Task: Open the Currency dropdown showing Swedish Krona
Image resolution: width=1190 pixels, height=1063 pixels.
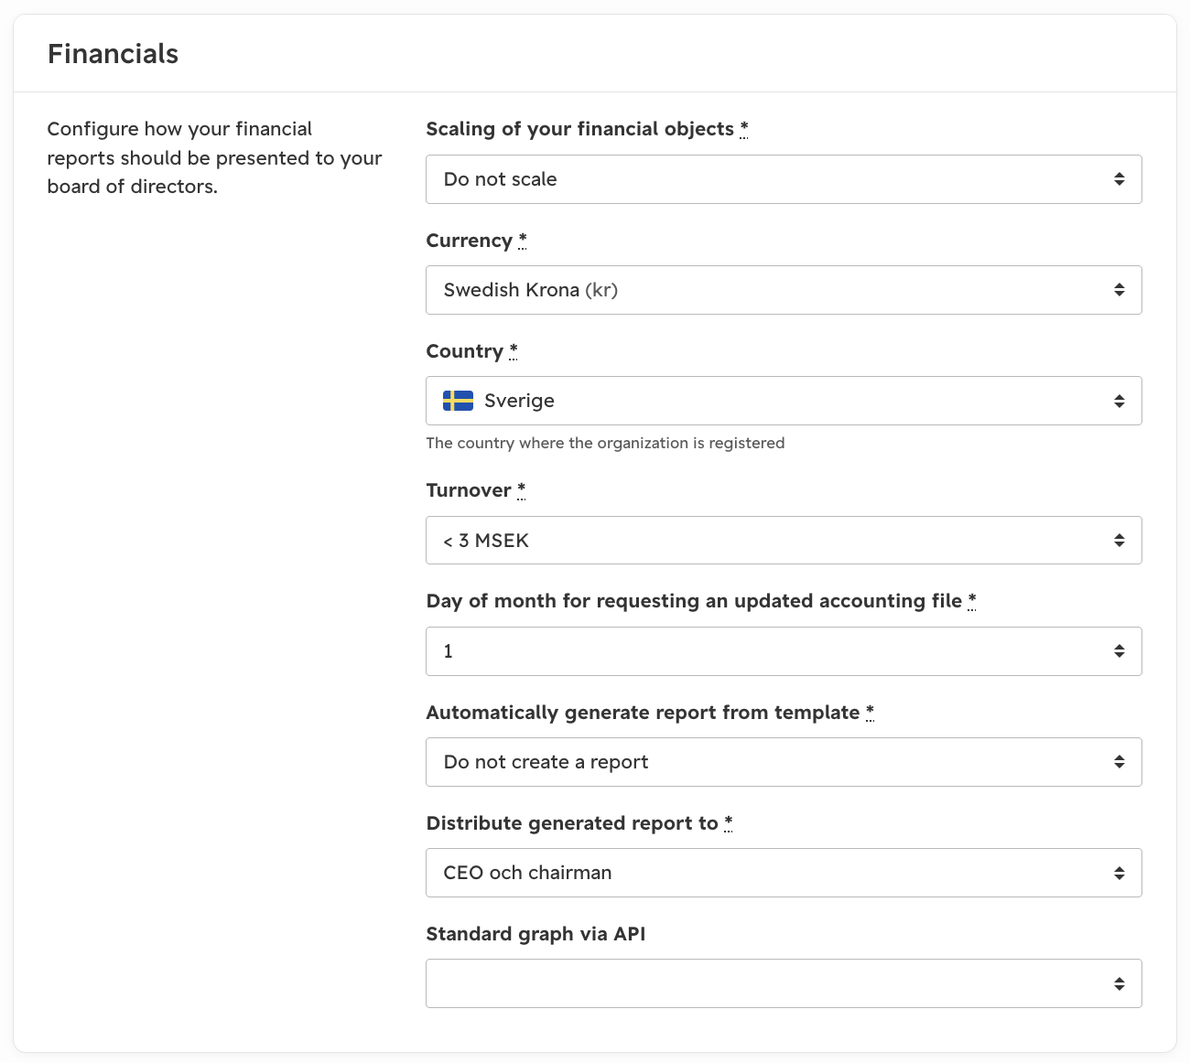Action: coord(784,290)
